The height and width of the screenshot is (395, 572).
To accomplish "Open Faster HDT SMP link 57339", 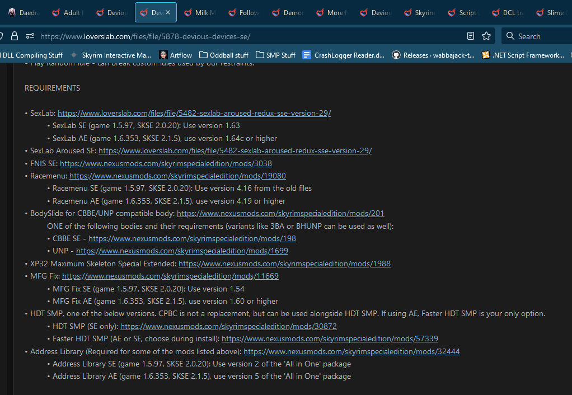I will 330,339.
